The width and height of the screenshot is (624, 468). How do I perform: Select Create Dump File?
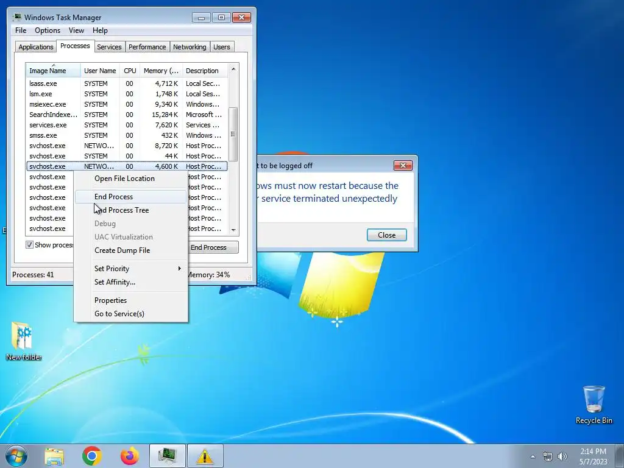(130, 250)
